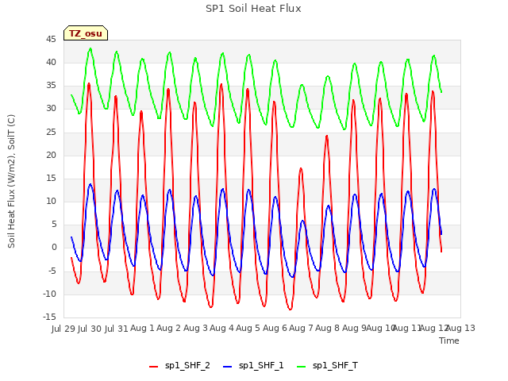Select the sp1_SHF_1 legend label

pyautogui.click(x=261, y=366)
